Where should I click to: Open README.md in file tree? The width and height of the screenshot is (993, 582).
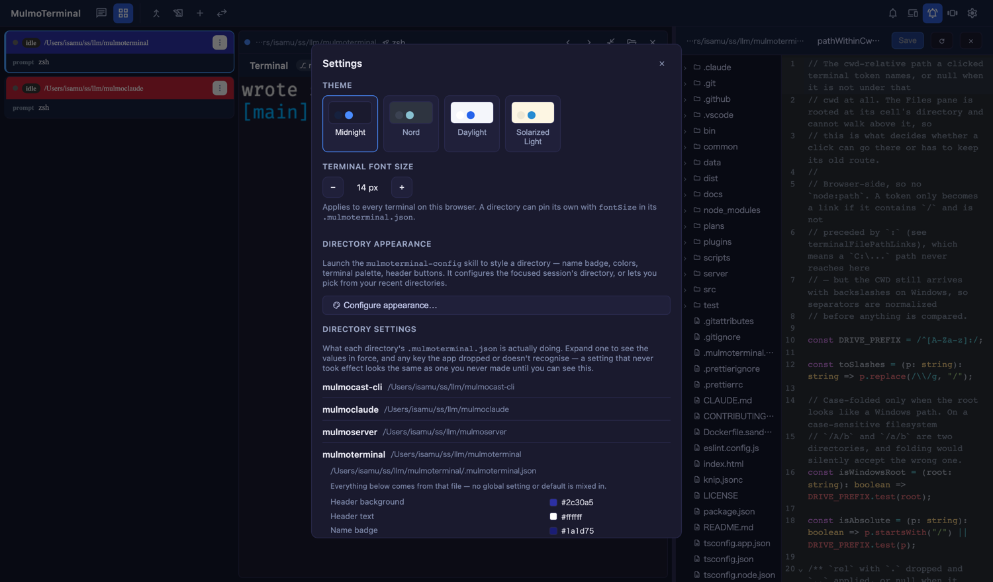[728, 528]
